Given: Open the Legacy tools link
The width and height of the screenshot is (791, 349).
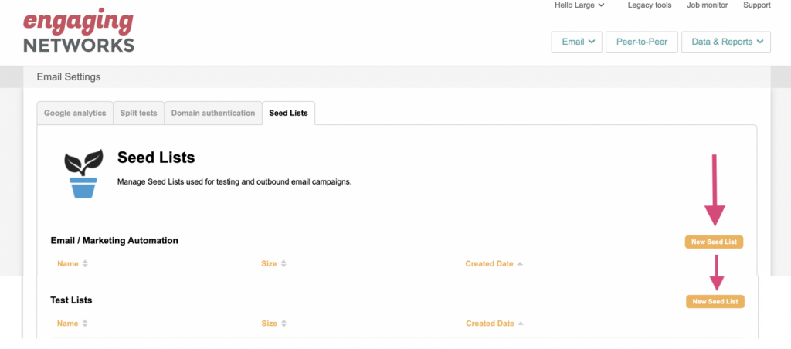Looking at the screenshot, I should pyautogui.click(x=650, y=5).
